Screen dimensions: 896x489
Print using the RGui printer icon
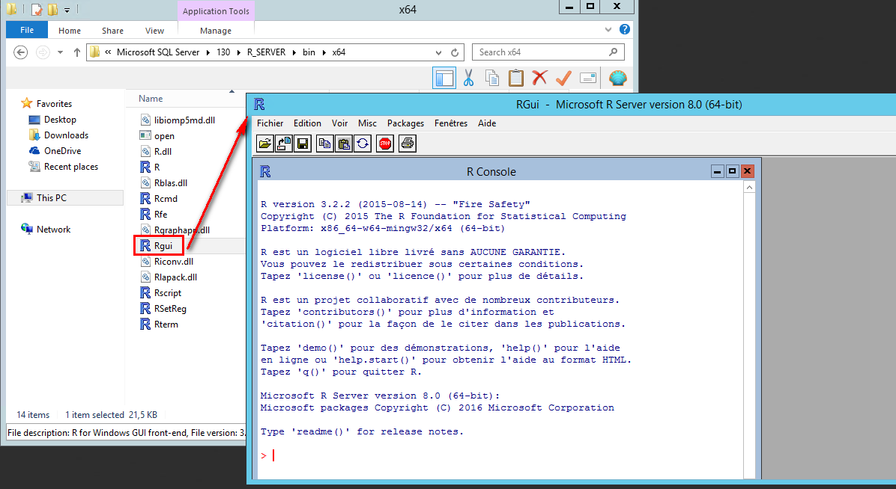click(x=408, y=144)
